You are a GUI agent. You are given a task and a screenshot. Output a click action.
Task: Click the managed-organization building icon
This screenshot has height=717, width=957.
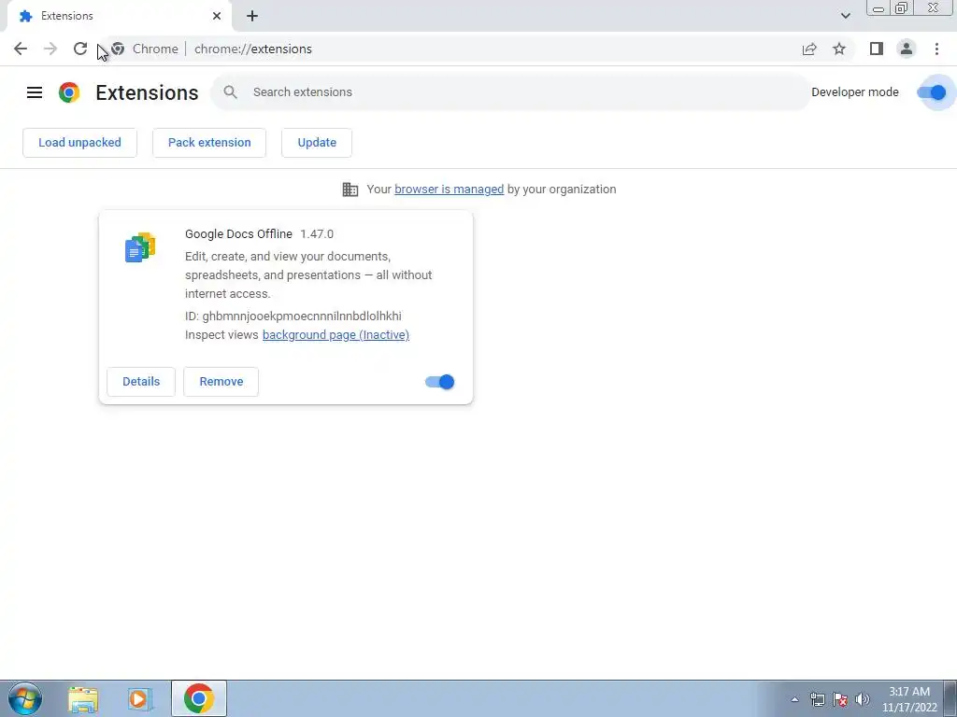350,190
